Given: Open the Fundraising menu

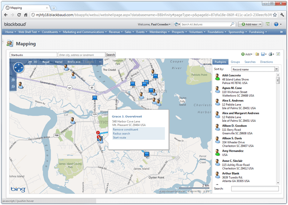Looking at the screenshot, I should tap(258, 32).
